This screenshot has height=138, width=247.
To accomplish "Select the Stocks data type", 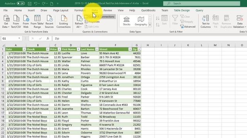I will coord(127,21).
